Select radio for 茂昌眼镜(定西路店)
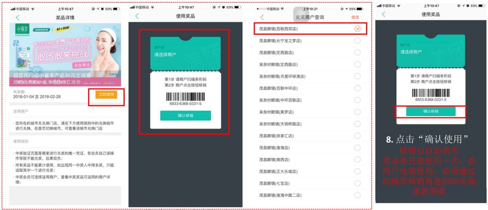The height and width of the screenshot is (210, 488). [358, 53]
